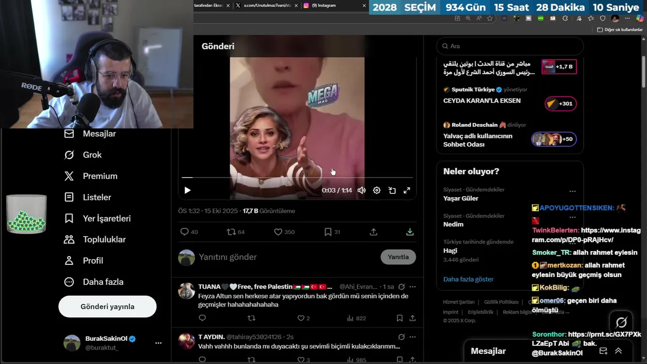Open Gizlilik Politikası footer link

coord(501,302)
